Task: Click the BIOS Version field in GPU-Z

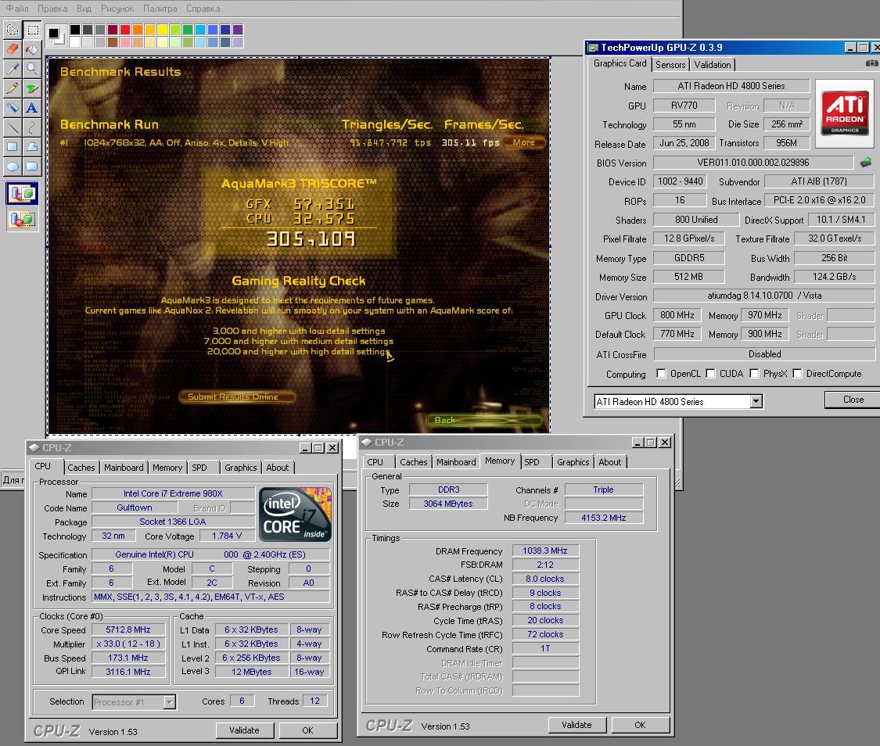Action: [x=753, y=163]
